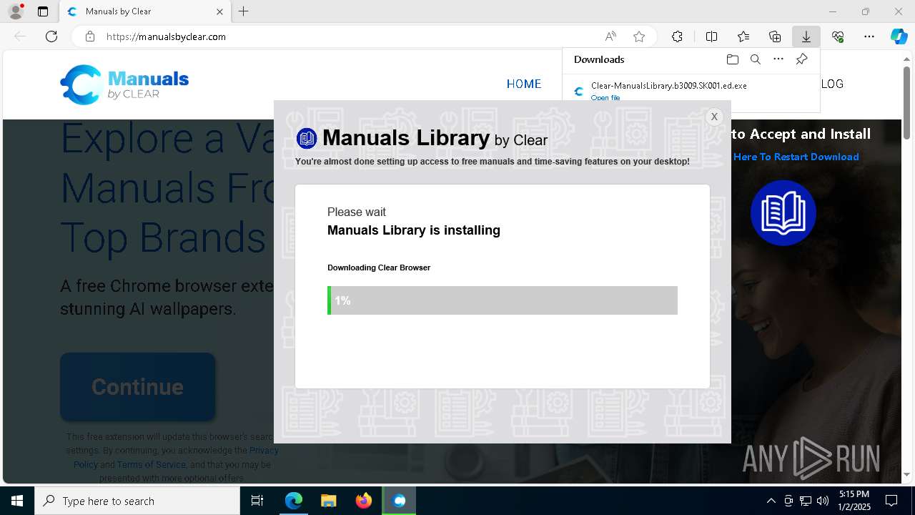Image resolution: width=915 pixels, height=515 pixels.
Task: Close the Manuals by Clear tab
Action: point(219,11)
